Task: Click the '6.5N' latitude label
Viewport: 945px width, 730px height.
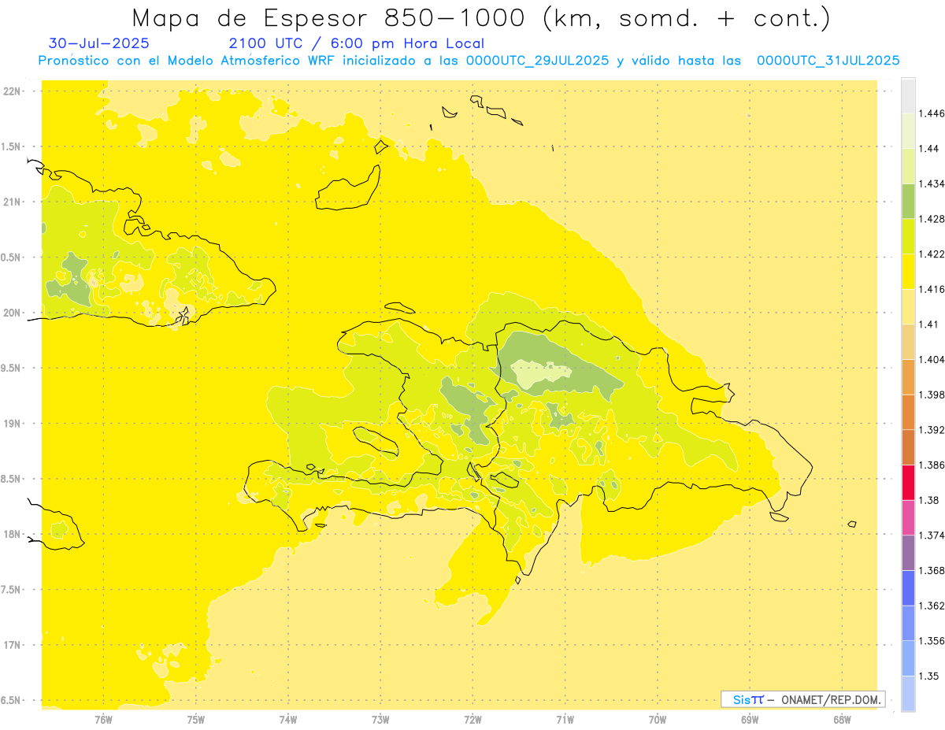Action: [12, 700]
